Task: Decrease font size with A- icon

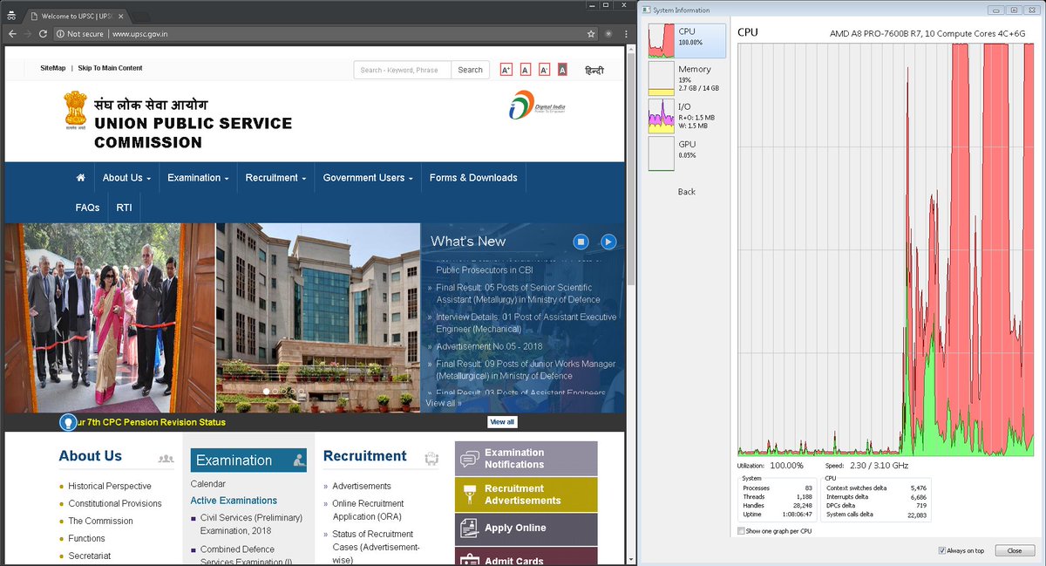Action: pos(544,70)
